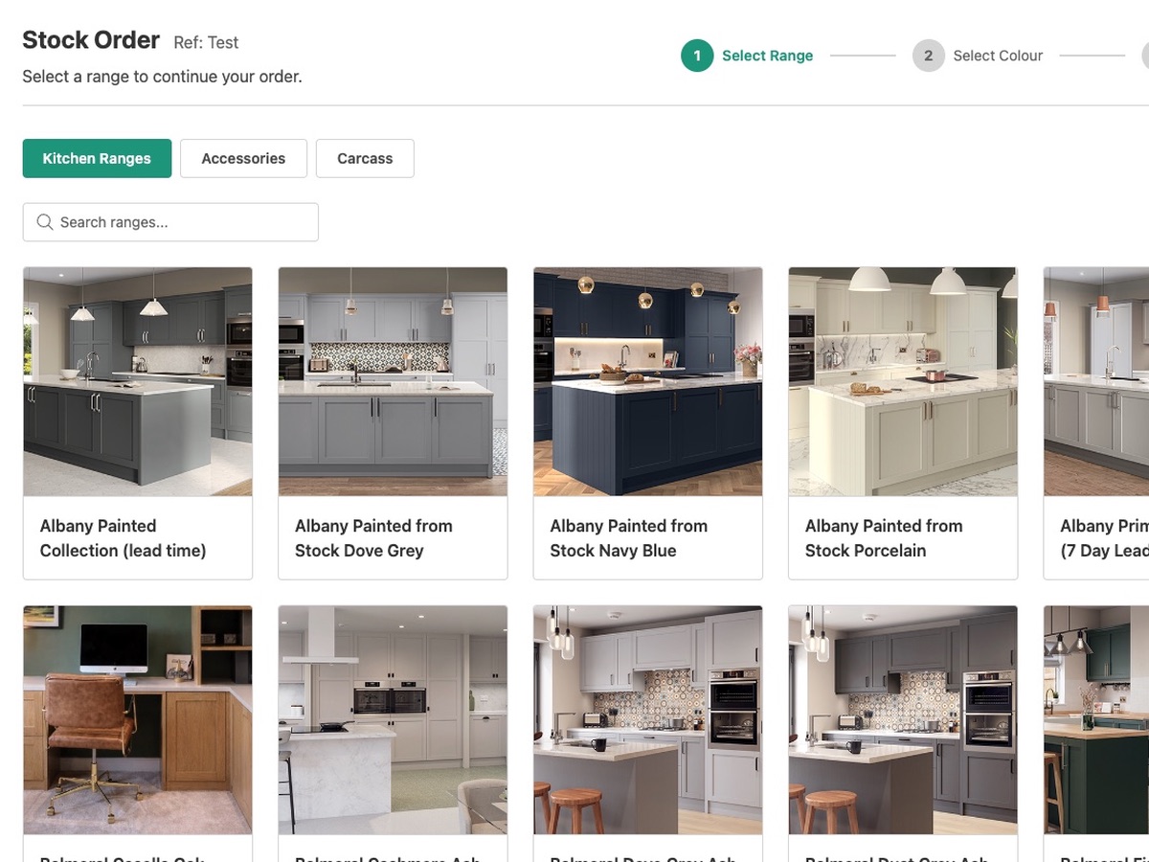Open the Kitchen Ranges tab
Image resolution: width=1149 pixels, height=862 pixels.
[97, 158]
